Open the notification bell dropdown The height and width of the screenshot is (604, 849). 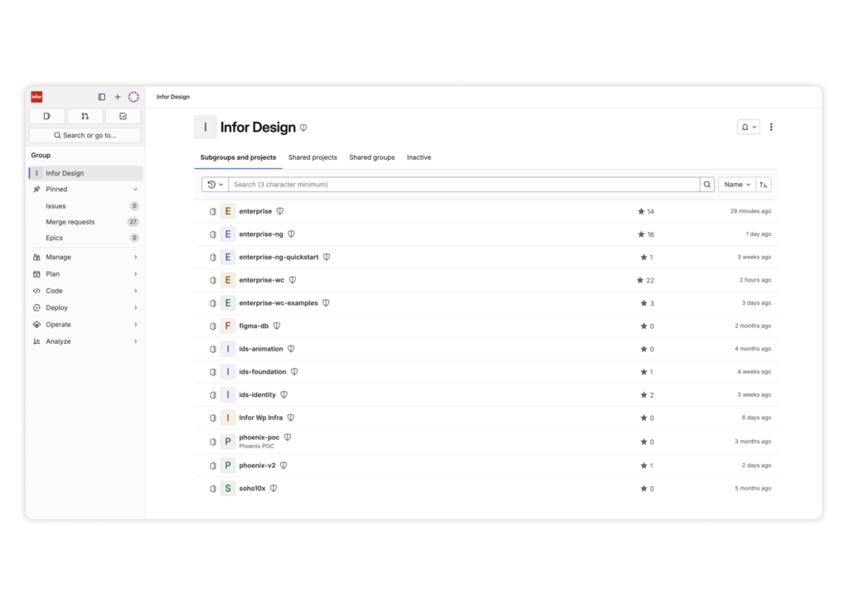749,128
